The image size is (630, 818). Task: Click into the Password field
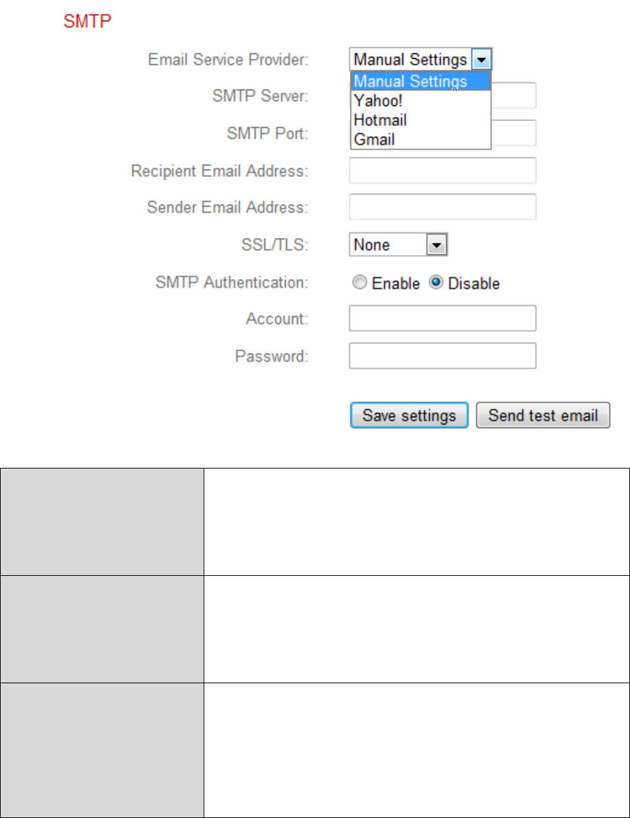[442, 356]
